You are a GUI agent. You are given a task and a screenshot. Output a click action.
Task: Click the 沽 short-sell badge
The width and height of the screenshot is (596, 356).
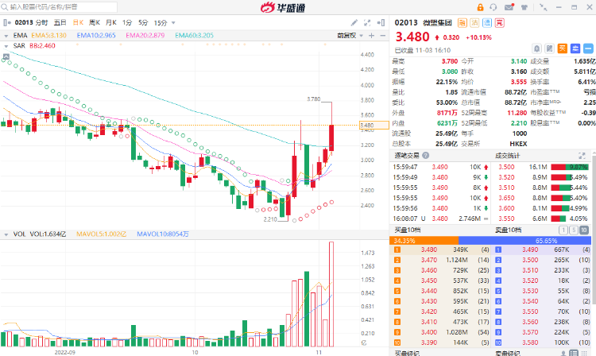click(x=474, y=23)
